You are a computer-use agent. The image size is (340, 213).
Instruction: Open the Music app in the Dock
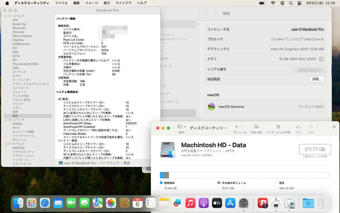pos(190,203)
